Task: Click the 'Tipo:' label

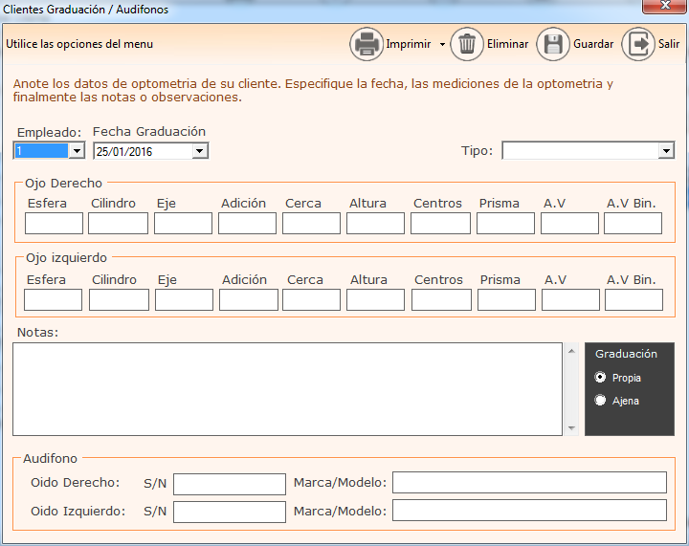Action: click(x=478, y=151)
